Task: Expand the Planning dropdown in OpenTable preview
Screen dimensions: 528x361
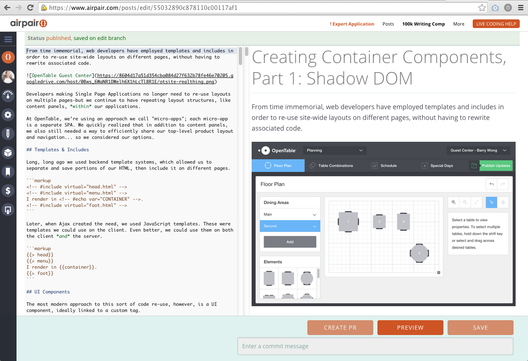Action: pos(334,150)
